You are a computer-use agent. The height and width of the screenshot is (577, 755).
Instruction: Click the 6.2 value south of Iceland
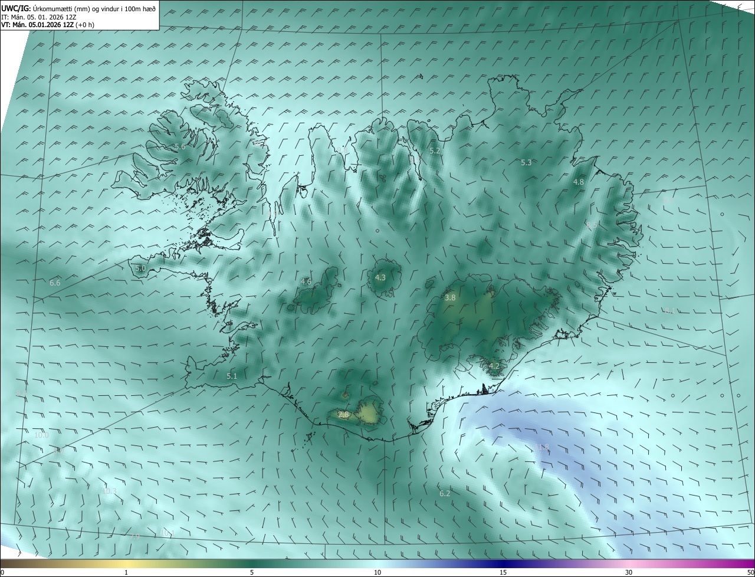[445, 493]
